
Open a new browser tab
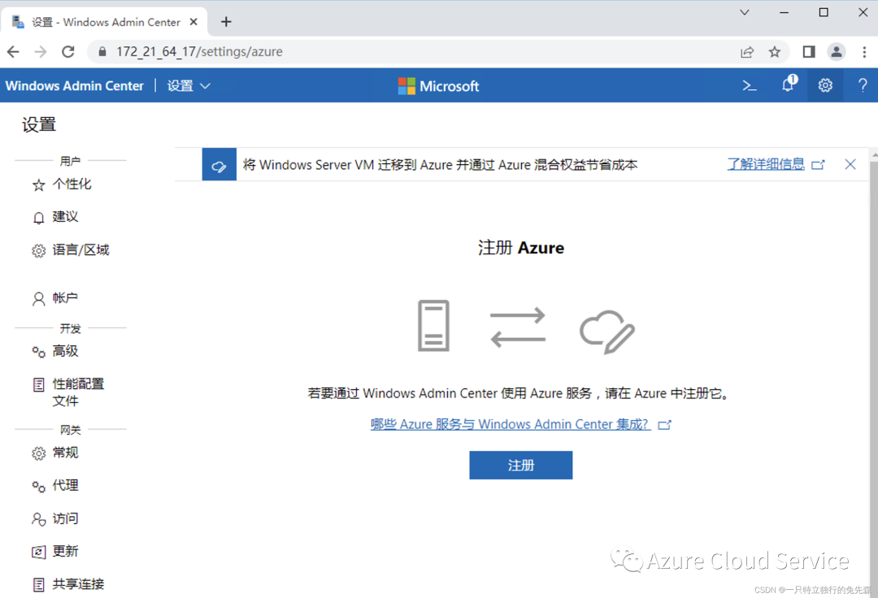coord(226,22)
